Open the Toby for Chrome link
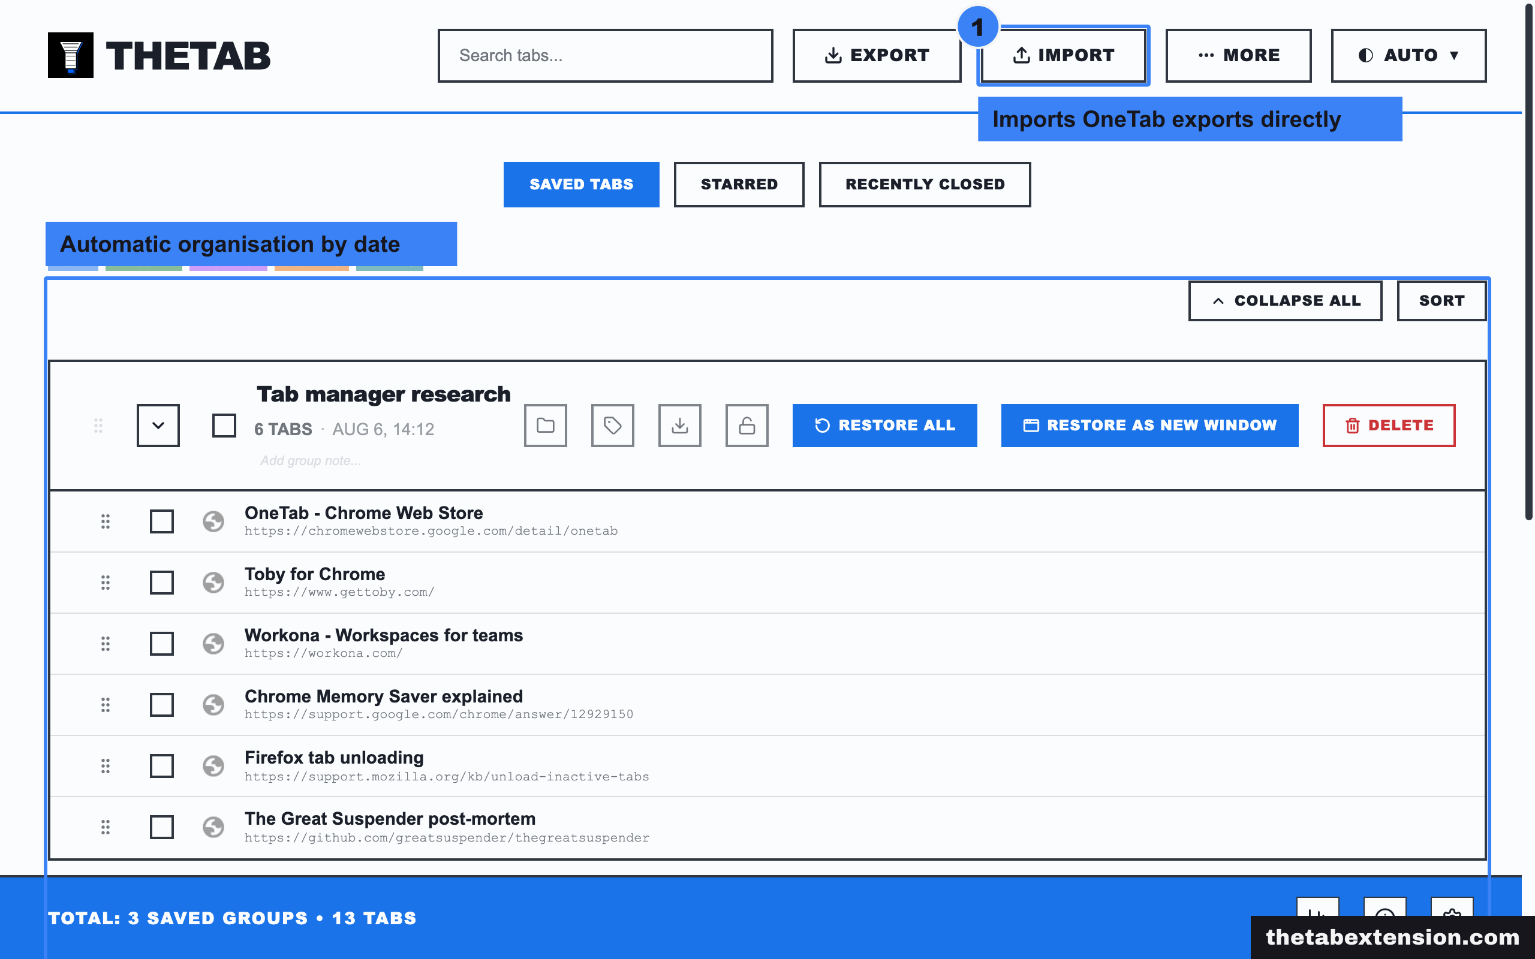This screenshot has width=1535, height=959. [315, 574]
